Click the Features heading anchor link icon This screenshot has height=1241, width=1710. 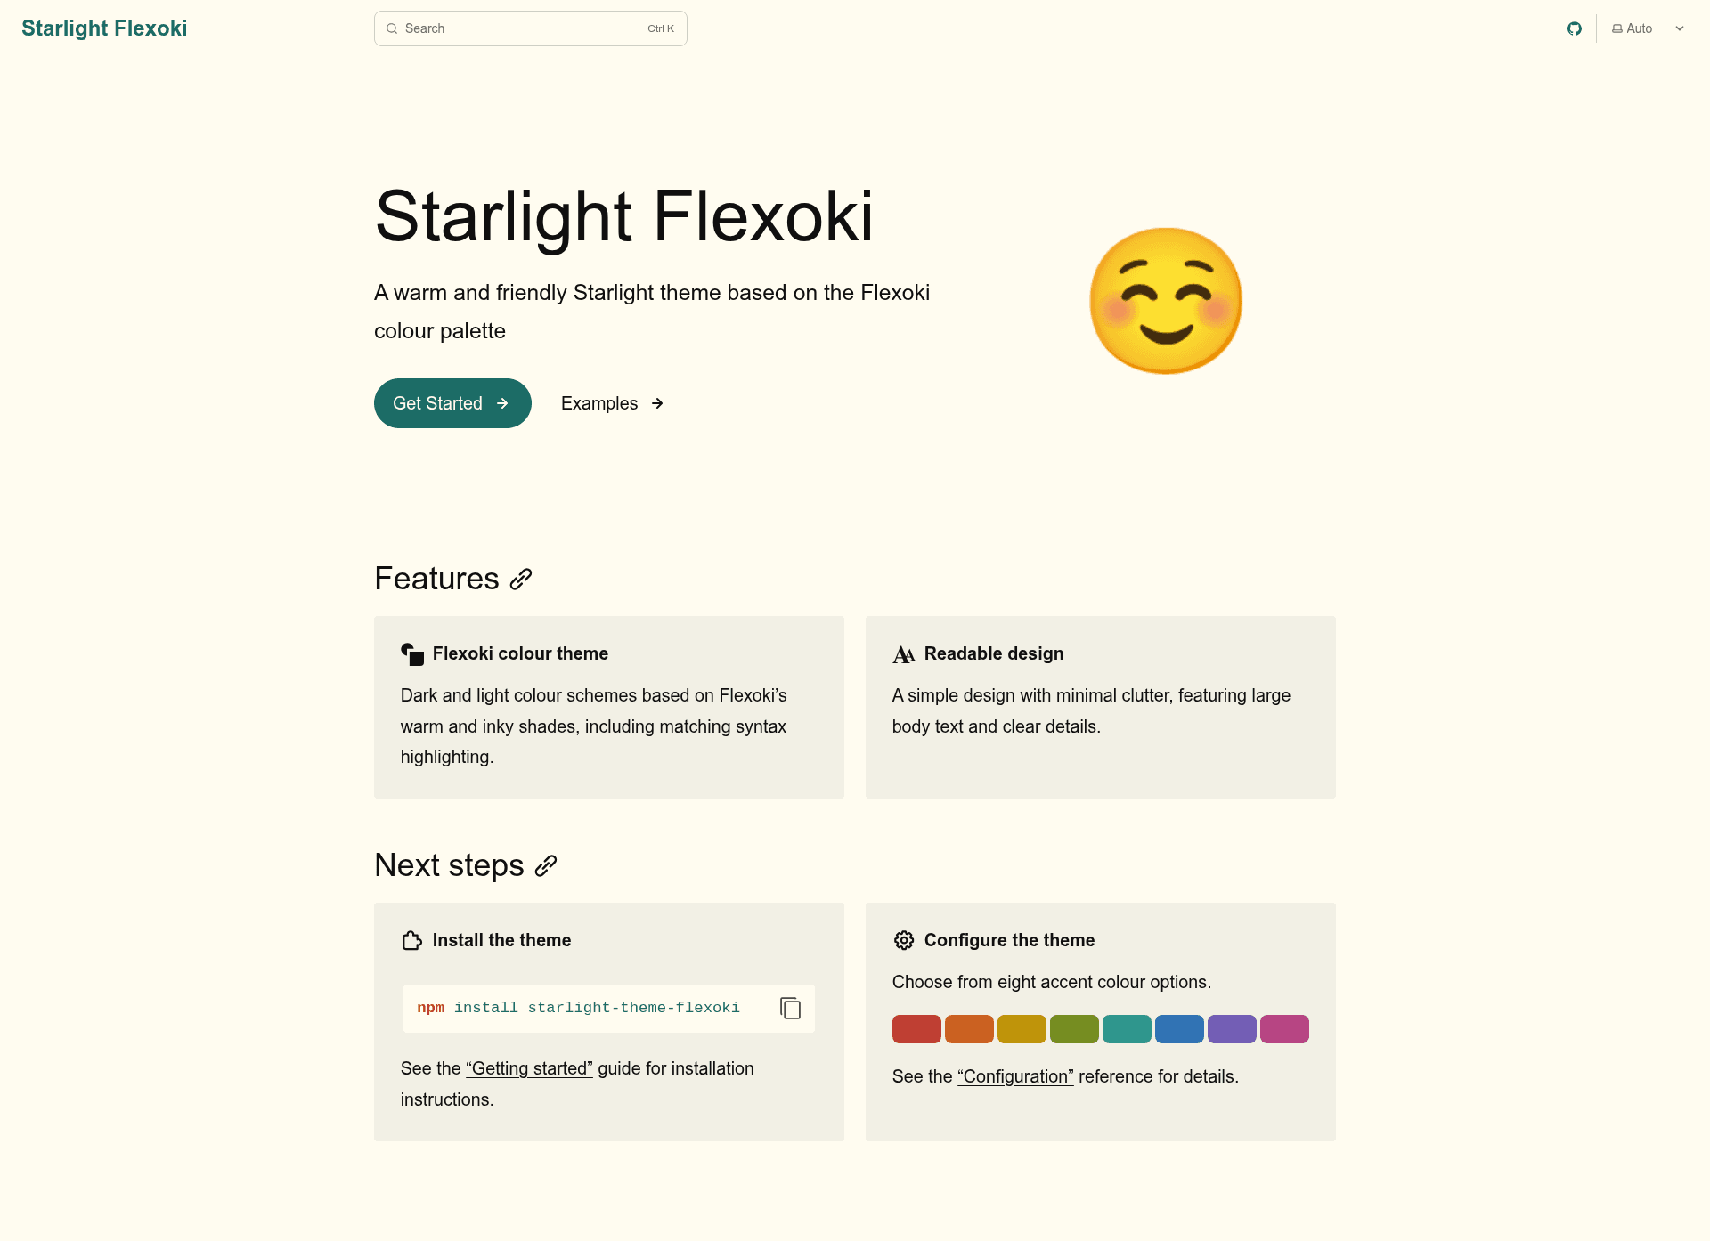[x=521, y=580]
